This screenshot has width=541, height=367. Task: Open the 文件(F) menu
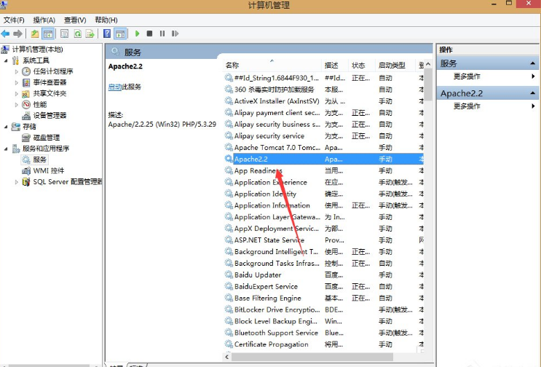coord(14,20)
